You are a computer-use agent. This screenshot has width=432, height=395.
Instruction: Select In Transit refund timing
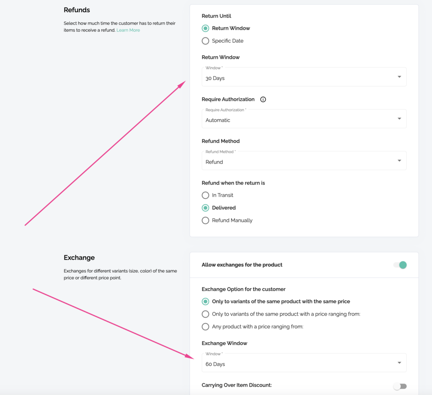205,195
